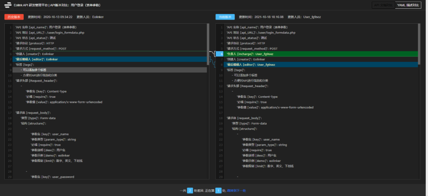The image size is (428, 196).
Task: Click the current difference index badge
Action: coord(218,190)
